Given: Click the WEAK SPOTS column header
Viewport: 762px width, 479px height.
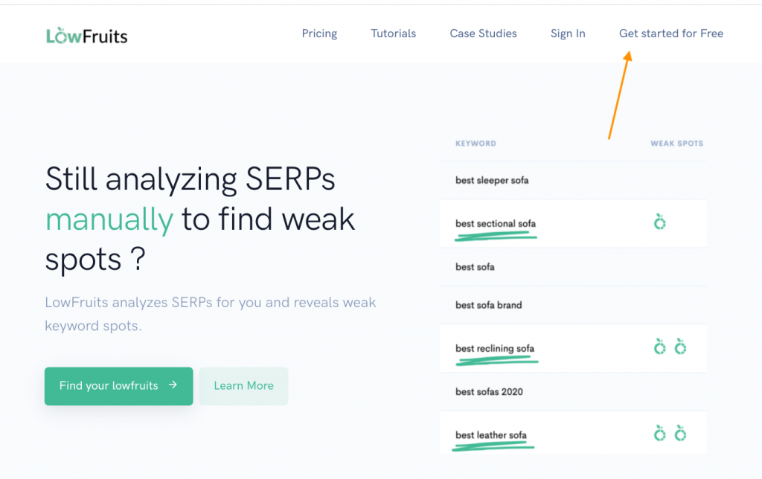Looking at the screenshot, I should [677, 144].
